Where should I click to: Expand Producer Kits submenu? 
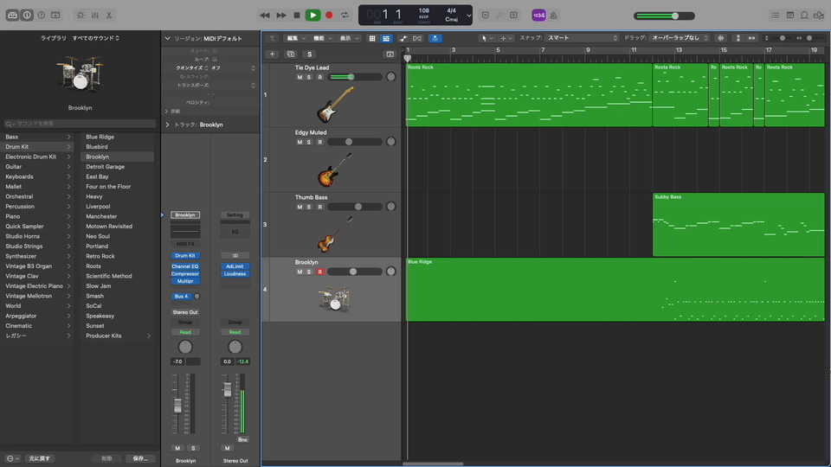[149, 336]
